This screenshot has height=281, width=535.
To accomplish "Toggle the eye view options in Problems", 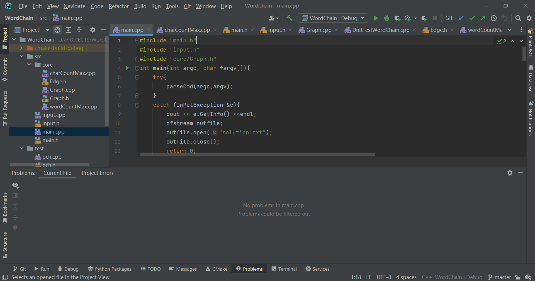I will [x=15, y=185].
